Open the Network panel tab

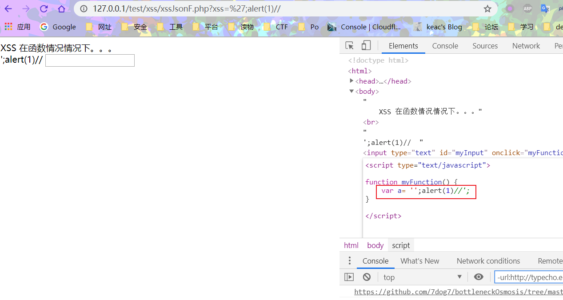(x=526, y=46)
